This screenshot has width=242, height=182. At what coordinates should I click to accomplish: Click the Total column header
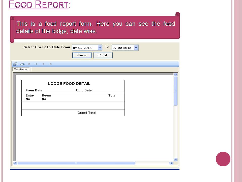click(x=112, y=96)
